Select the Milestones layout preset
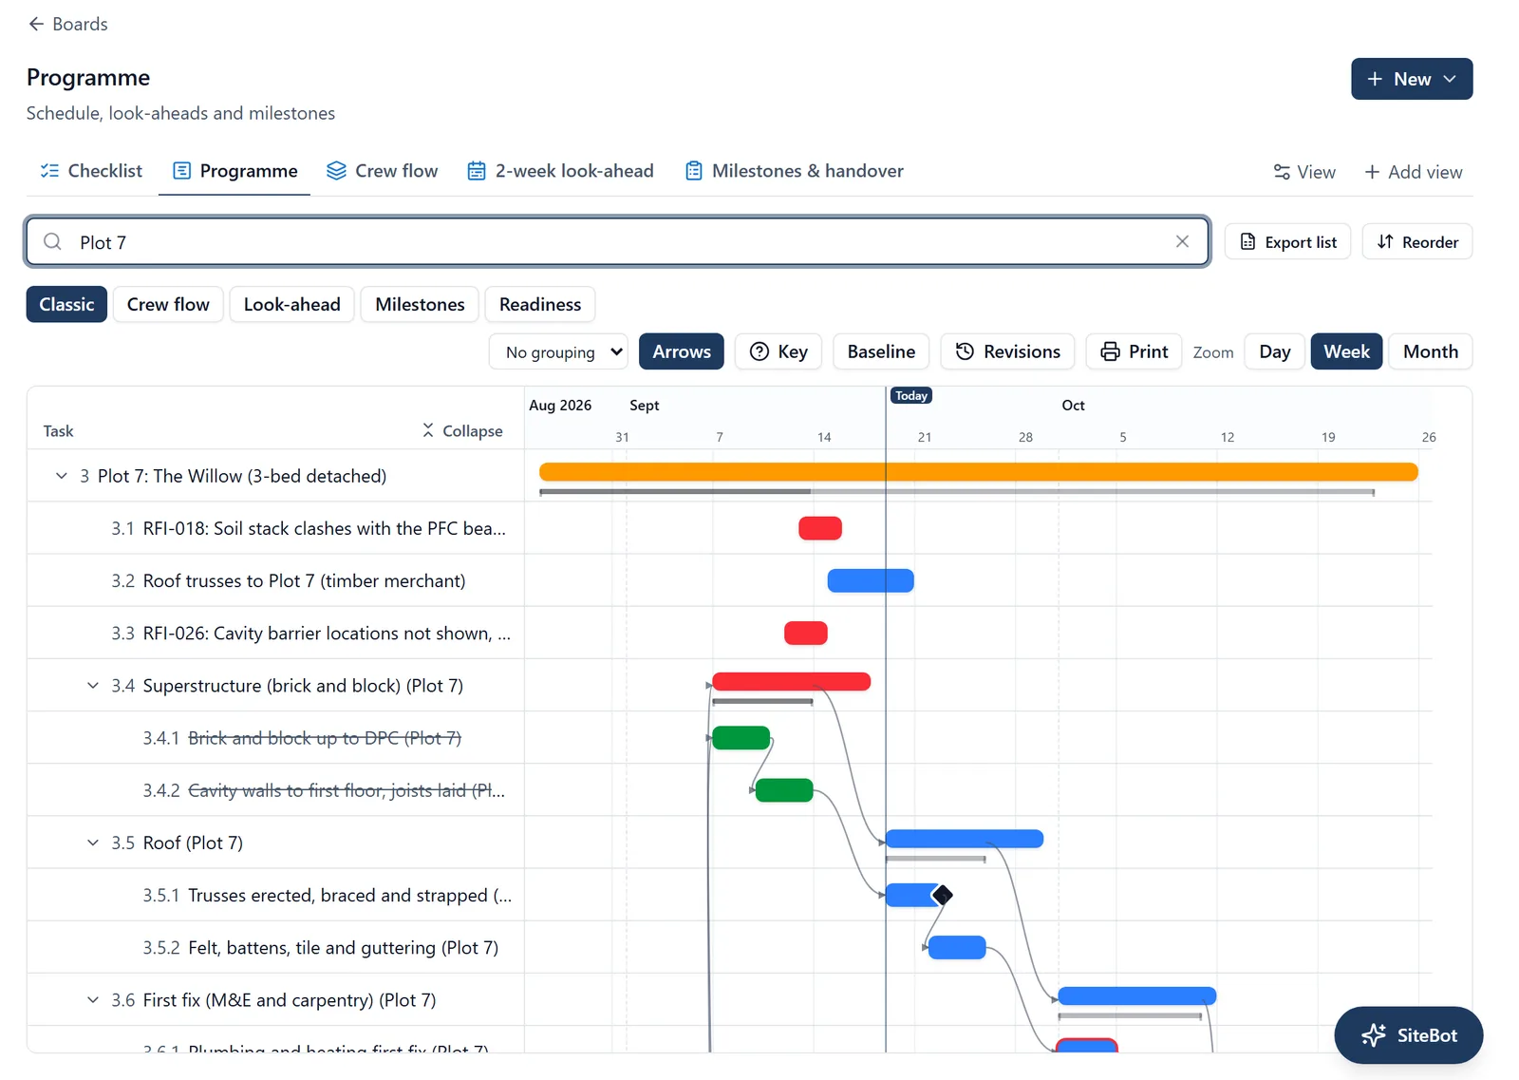Viewport: 1519px width, 1080px height. [x=420, y=305]
